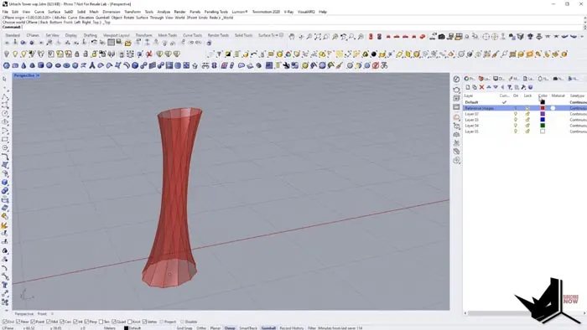This screenshot has height=330, width=587.
Task: Click the red X Delete Layer icon
Action: pos(482,87)
